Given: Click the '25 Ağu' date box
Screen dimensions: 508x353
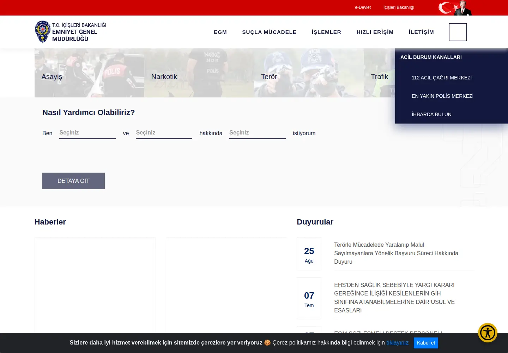Looking at the screenshot, I should [309, 254].
